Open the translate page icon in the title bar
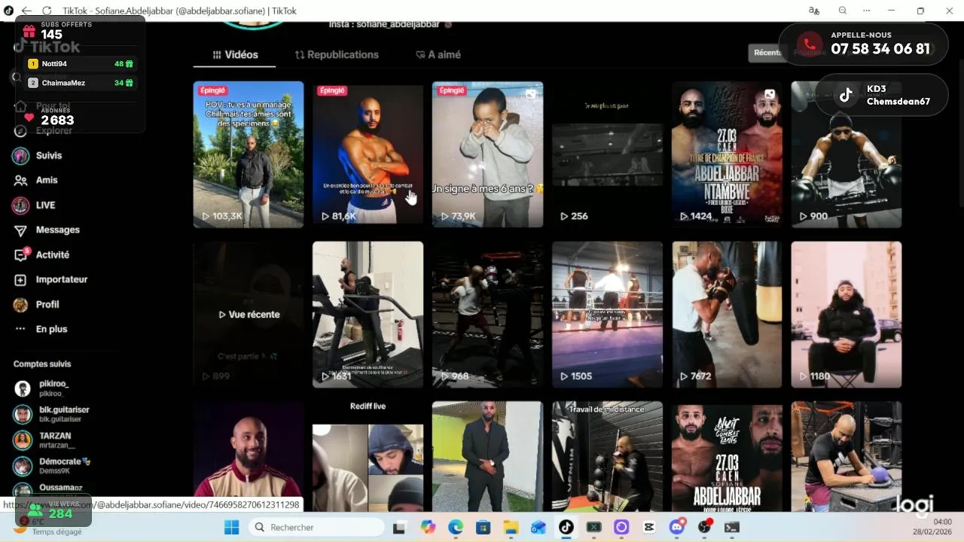 813,11
